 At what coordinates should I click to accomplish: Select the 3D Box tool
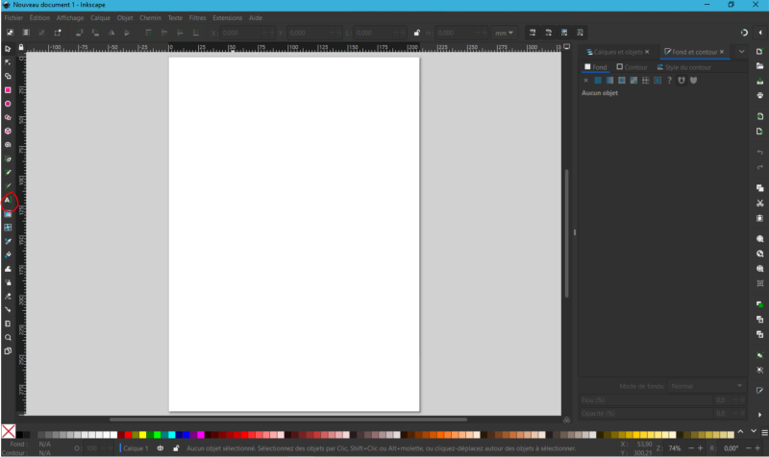pyautogui.click(x=8, y=132)
